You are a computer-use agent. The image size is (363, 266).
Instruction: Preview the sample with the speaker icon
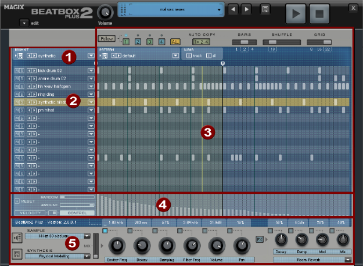[x=17, y=238]
